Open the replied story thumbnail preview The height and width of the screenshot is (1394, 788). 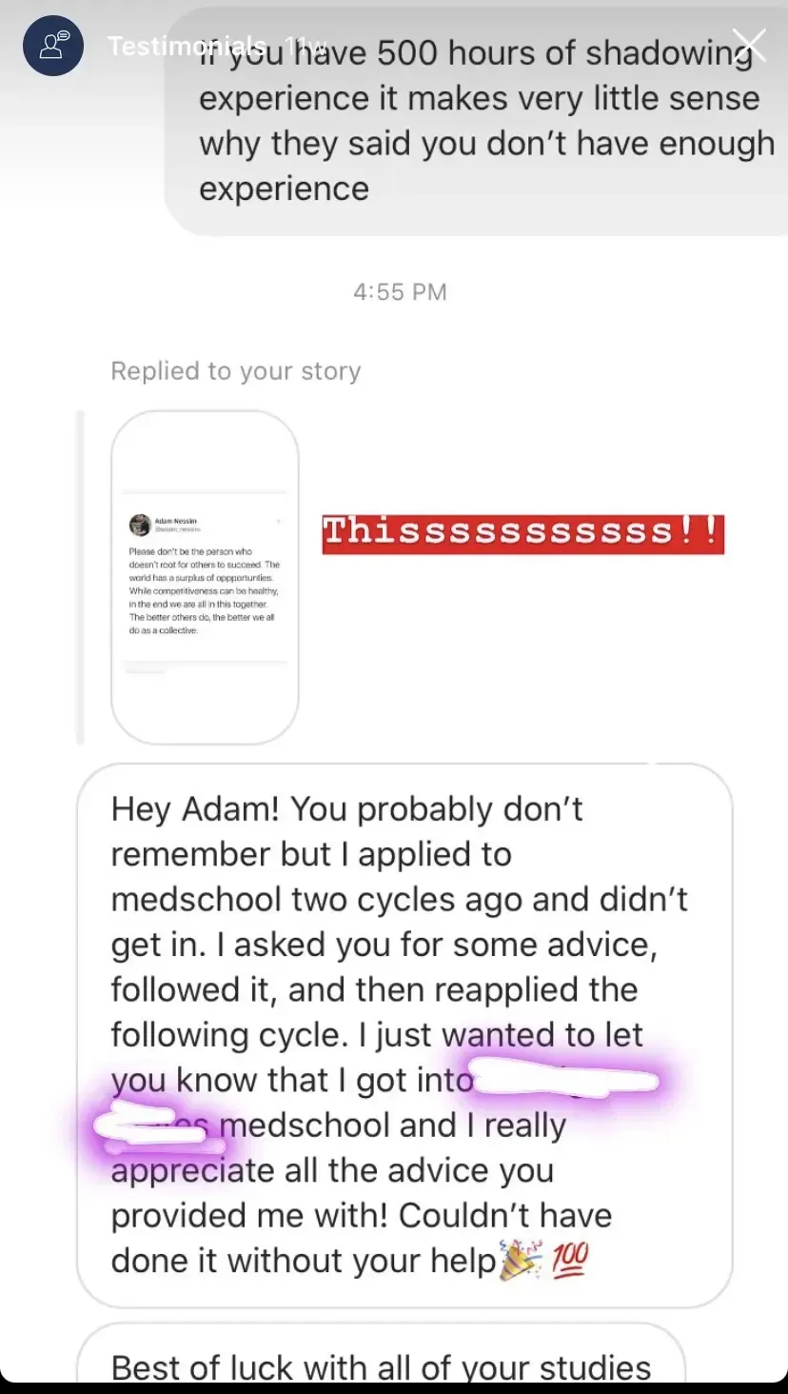click(x=205, y=577)
